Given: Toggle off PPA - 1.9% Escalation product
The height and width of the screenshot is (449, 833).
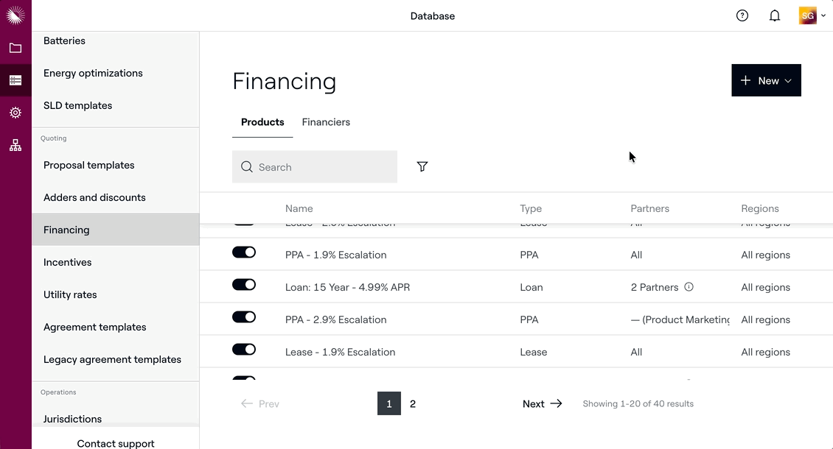Looking at the screenshot, I should (244, 252).
